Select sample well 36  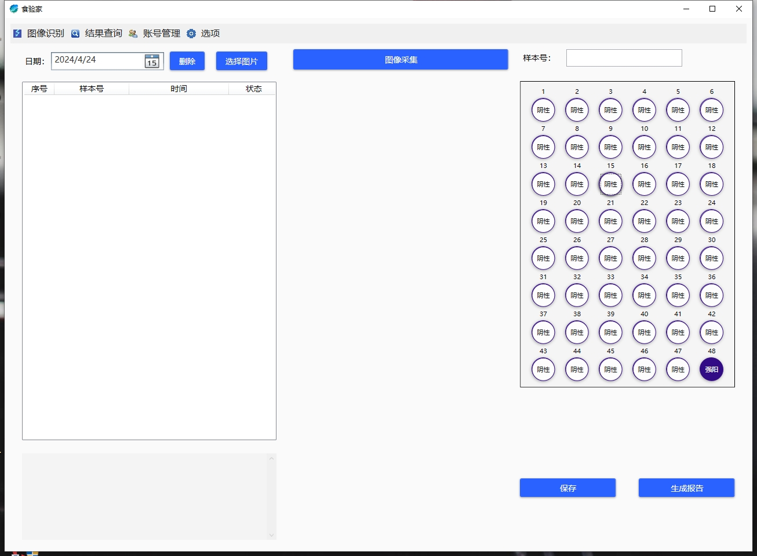[x=712, y=295]
